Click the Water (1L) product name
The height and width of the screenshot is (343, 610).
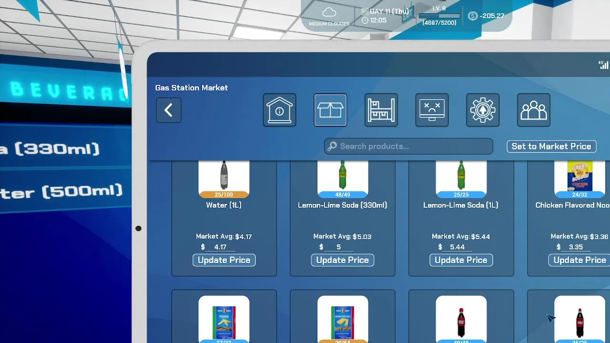coord(224,205)
